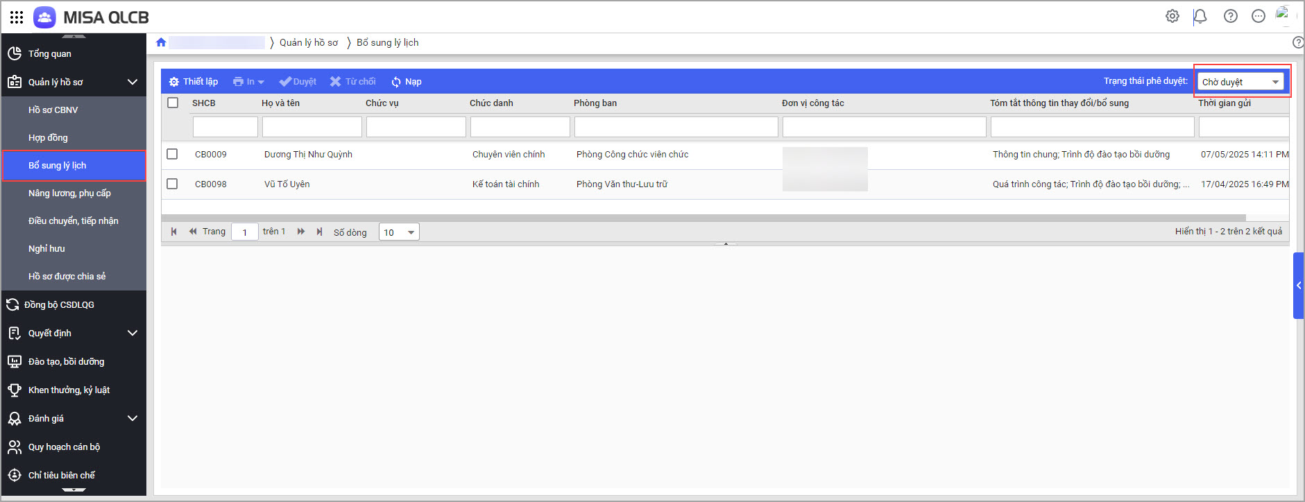Open the Trạng thái phê duyệt dropdown
Image resolution: width=1305 pixels, height=502 pixels.
pyautogui.click(x=1241, y=82)
